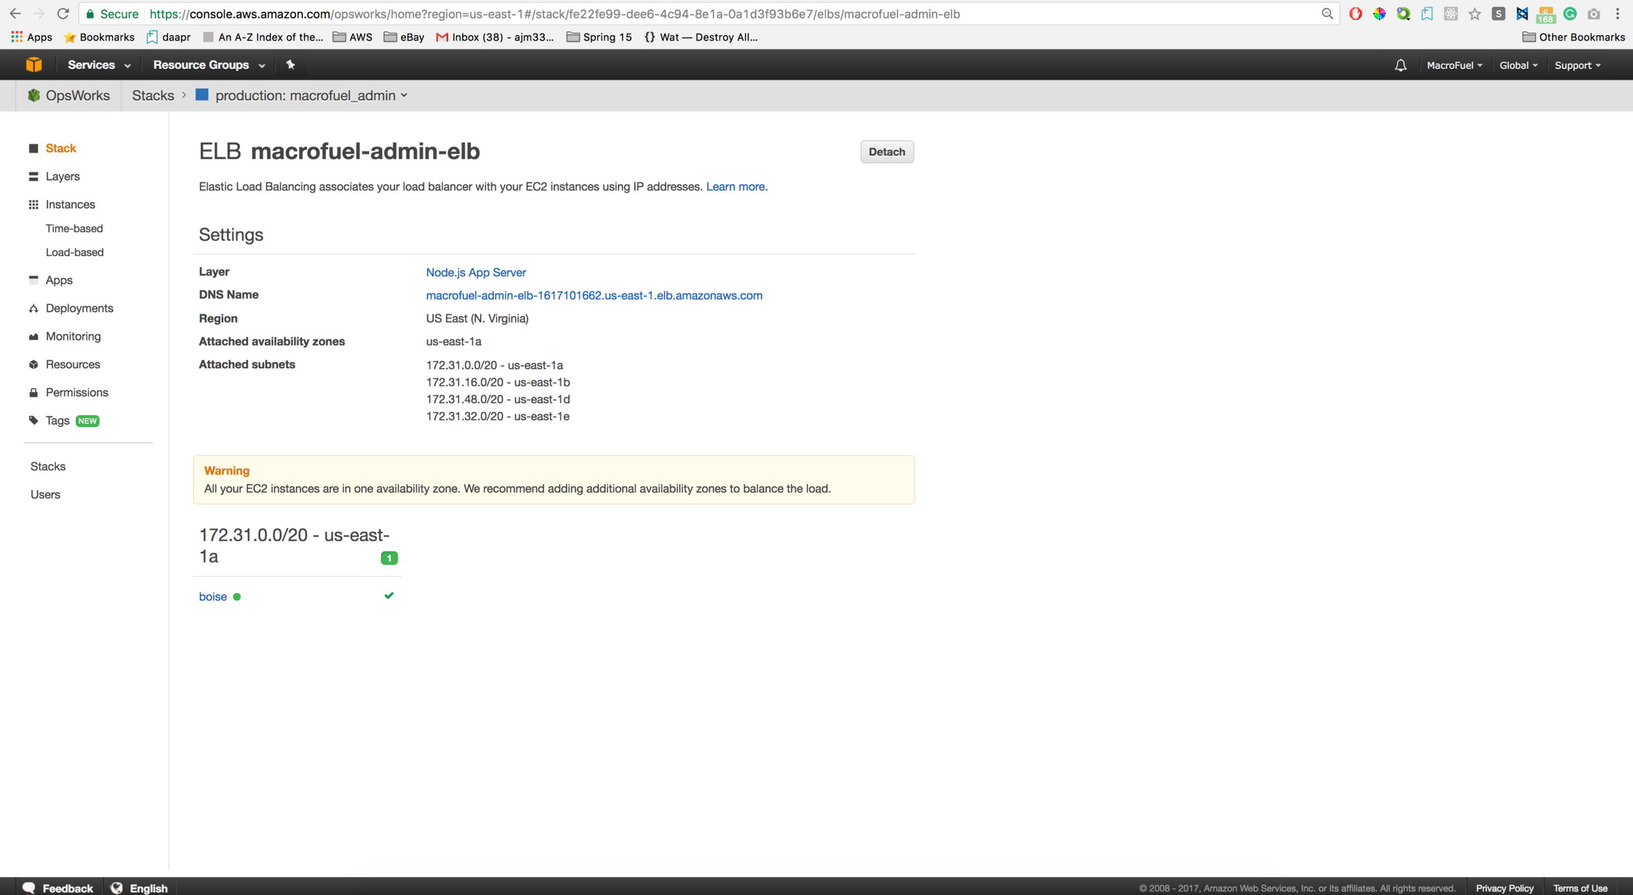
Task: Click the orange 168 badge extension icon
Action: point(1546,14)
